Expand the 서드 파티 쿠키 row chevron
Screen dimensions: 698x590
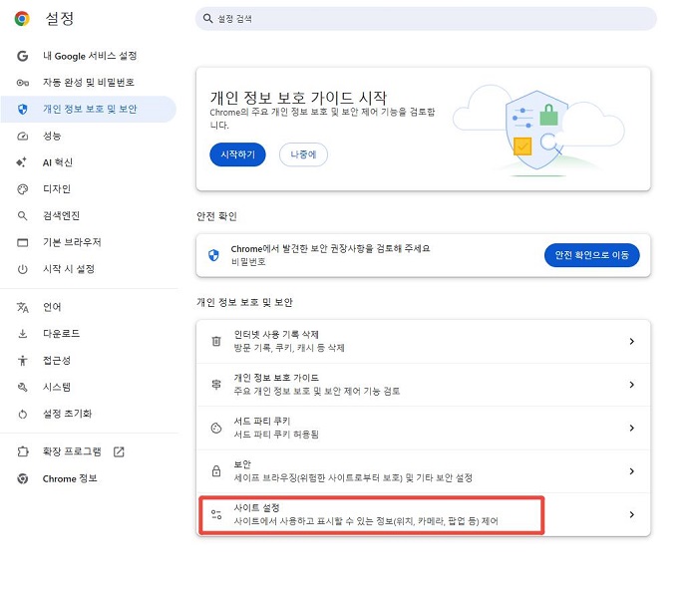pyautogui.click(x=631, y=428)
